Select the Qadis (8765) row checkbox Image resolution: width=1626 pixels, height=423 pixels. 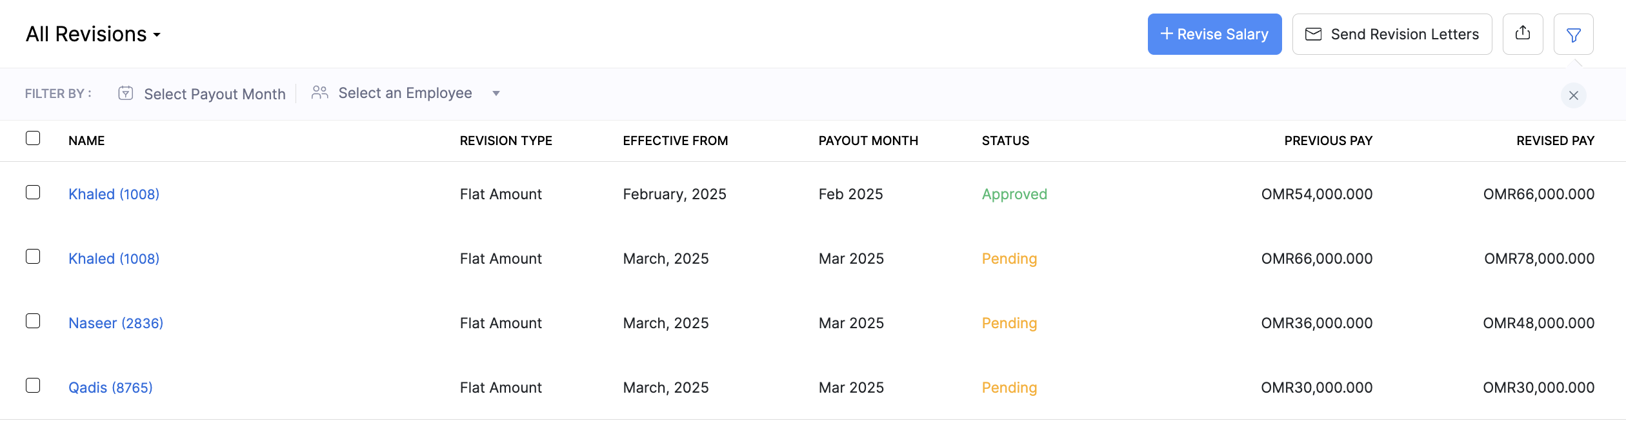point(33,386)
